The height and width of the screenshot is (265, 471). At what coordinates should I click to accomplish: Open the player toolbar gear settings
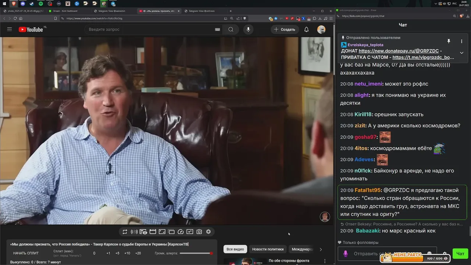[x=208, y=232]
